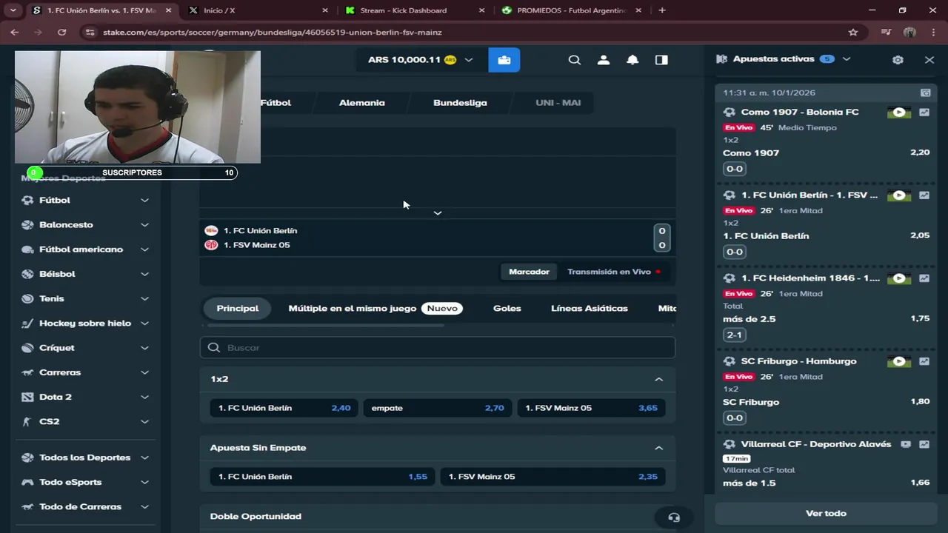Click the Ver todo button
Screen dimensions: 948x533
point(826,513)
